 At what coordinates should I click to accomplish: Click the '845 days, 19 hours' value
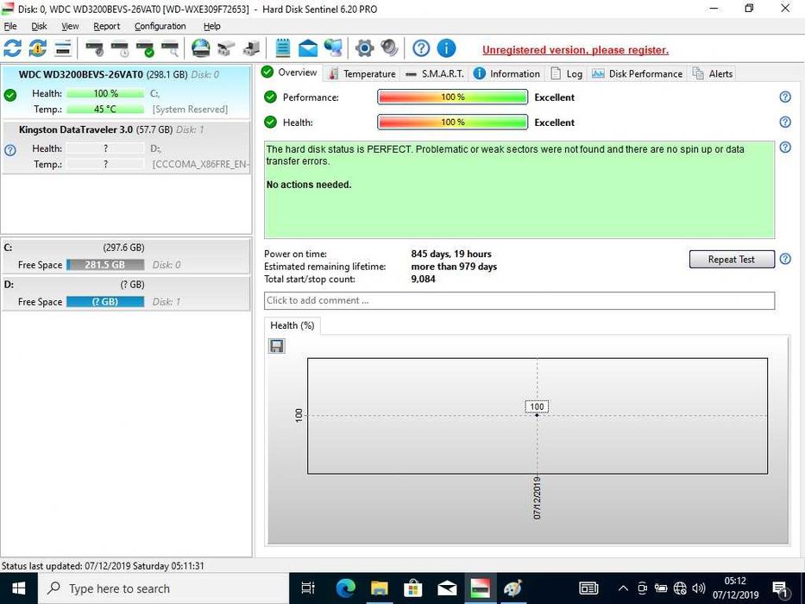coord(451,254)
